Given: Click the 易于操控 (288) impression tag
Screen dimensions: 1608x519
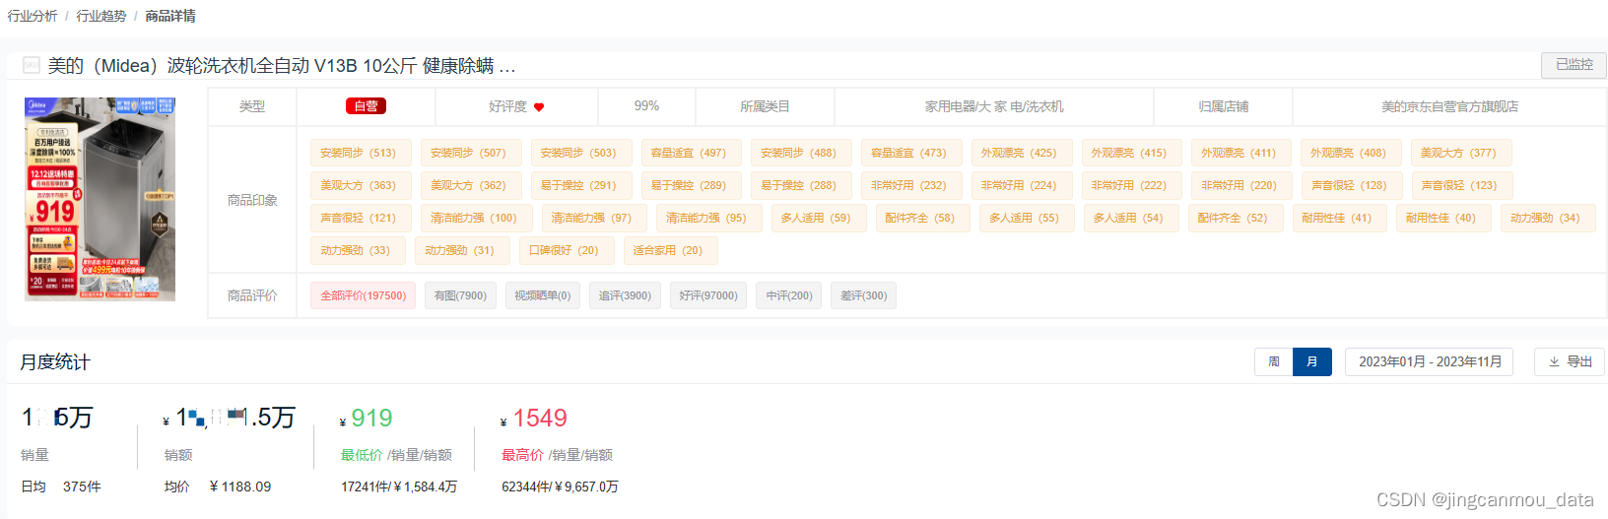Looking at the screenshot, I should 800,185.
